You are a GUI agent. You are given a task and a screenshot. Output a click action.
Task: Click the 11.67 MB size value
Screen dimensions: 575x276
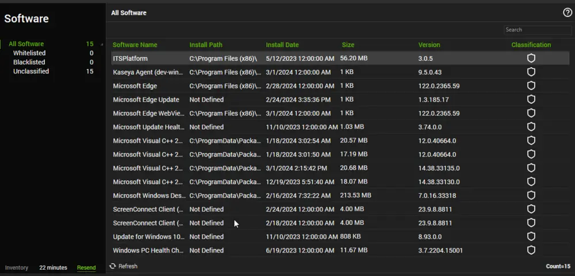(354, 250)
